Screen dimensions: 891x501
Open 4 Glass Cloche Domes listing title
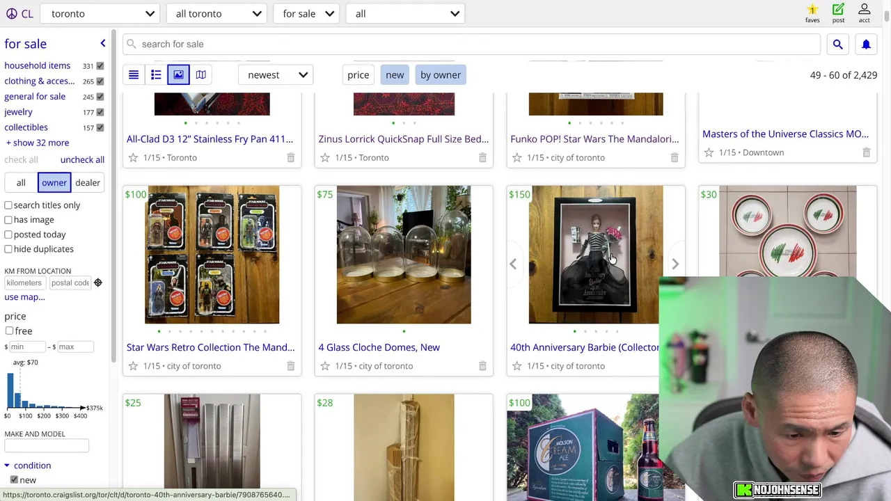click(x=379, y=347)
